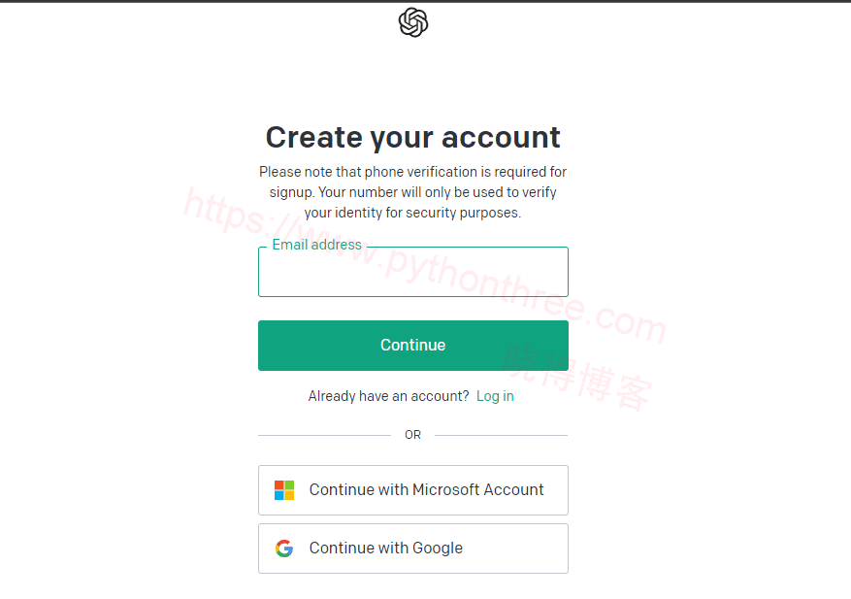The image size is (851, 599).
Task: Click the 'Please note that phone verification' line
Action: (413, 172)
